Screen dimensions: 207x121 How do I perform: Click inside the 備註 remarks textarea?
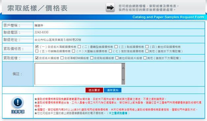tap(78, 74)
